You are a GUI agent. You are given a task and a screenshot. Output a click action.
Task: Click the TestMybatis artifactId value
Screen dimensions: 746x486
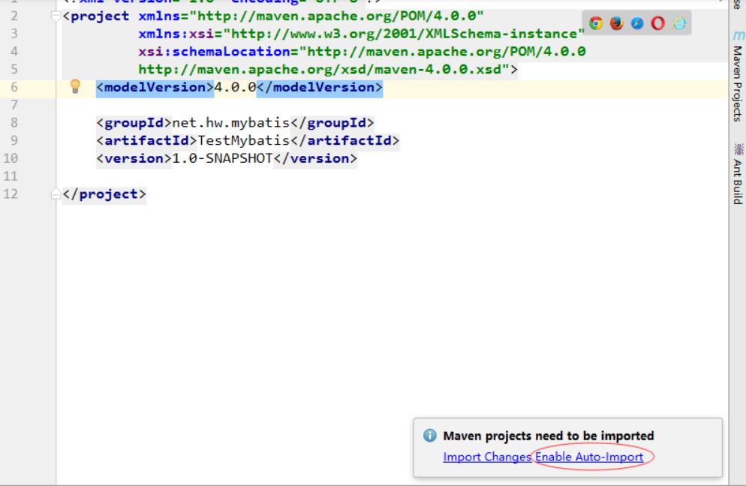click(243, 140)
